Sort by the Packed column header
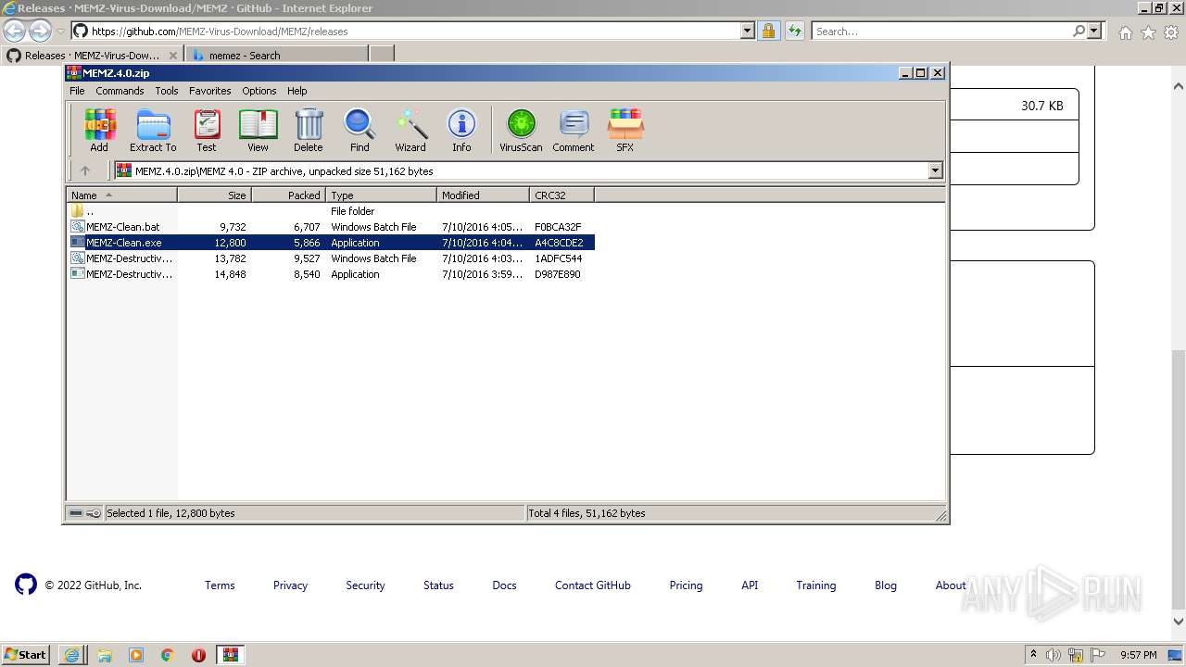The width and height of the screenshot is (1186, 667). [x=288, y=195]
